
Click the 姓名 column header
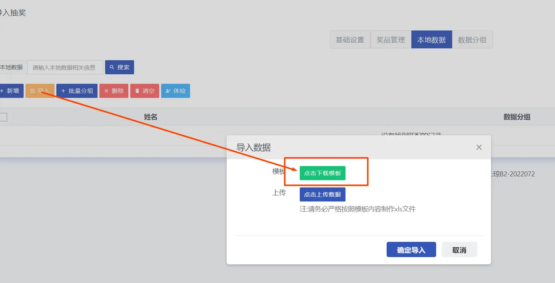[x=150, y=117]
